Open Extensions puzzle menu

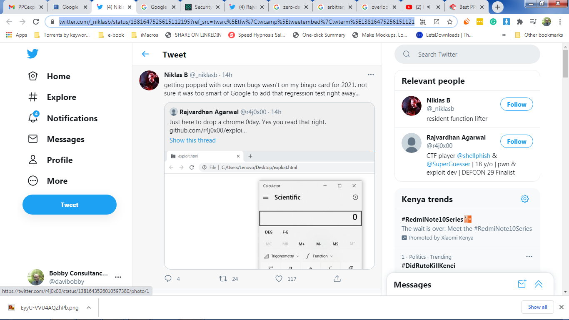tap(520, 22)
